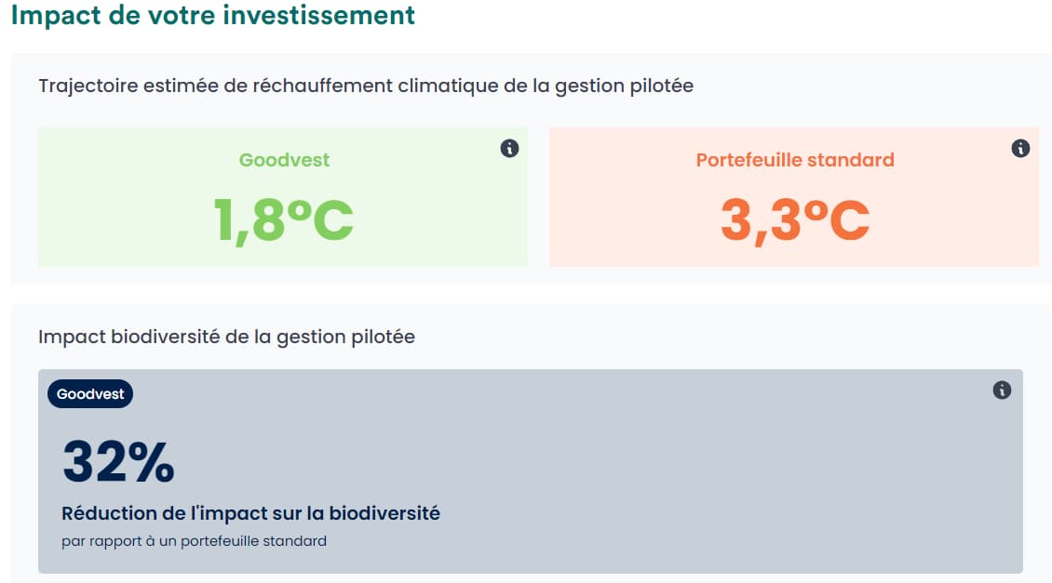Click the 1,8°C temperature value
Viewport: 1052px width, 583px height.
(x=282, y=219)
